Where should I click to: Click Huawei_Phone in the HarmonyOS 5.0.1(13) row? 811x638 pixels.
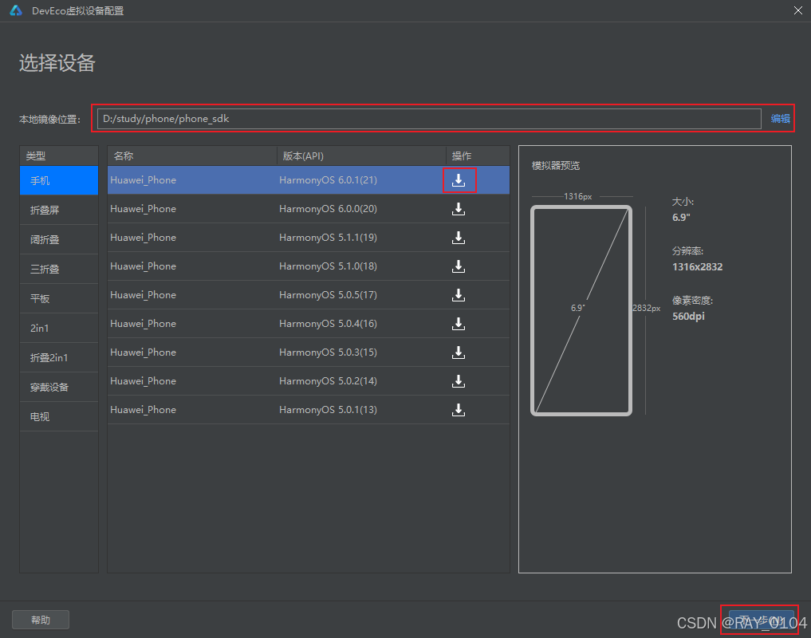tap(144, 410)
